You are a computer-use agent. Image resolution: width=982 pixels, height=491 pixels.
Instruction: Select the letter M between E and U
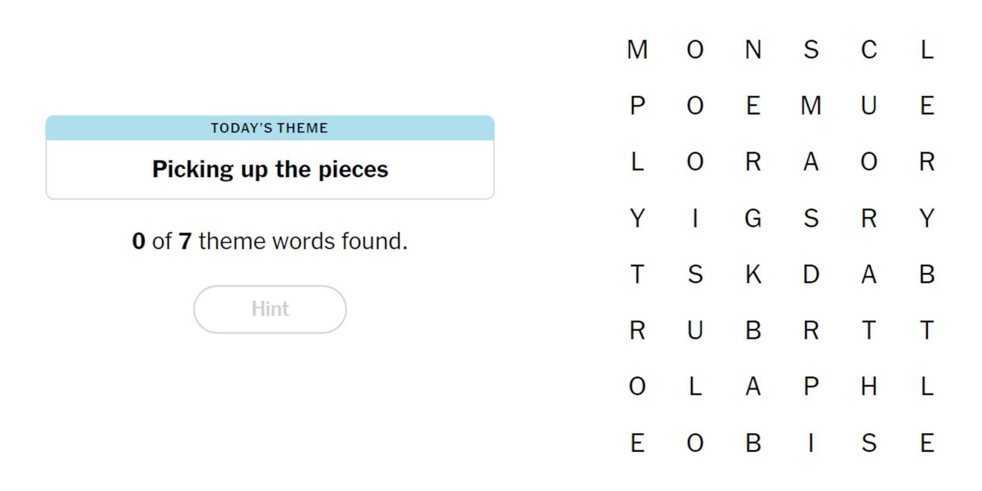[811, 106]
